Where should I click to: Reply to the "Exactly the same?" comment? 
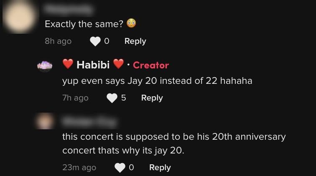click(135, 41)
